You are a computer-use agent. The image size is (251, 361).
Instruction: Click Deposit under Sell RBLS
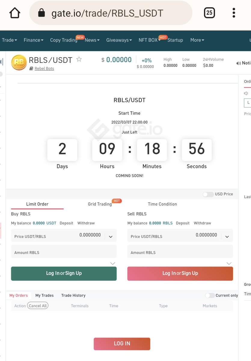tap(183, 223)
